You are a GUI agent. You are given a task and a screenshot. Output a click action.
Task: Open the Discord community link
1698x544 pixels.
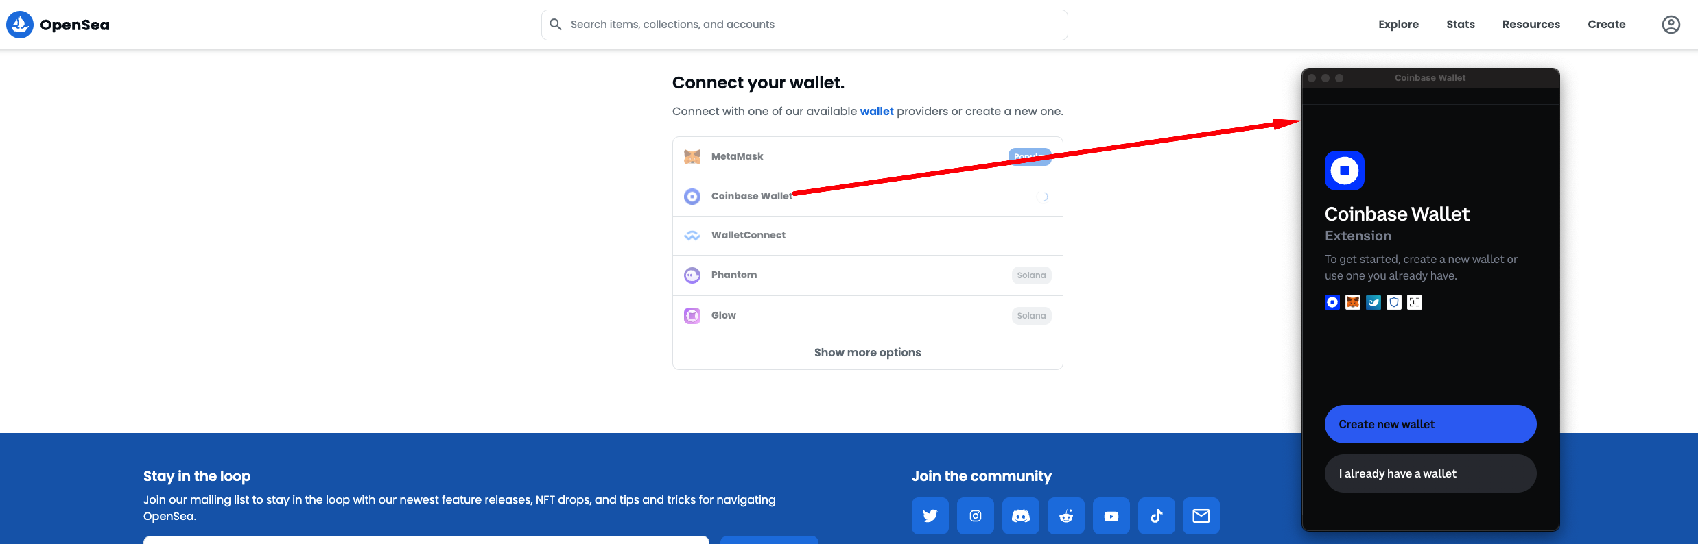click(x=1020, y=516)
